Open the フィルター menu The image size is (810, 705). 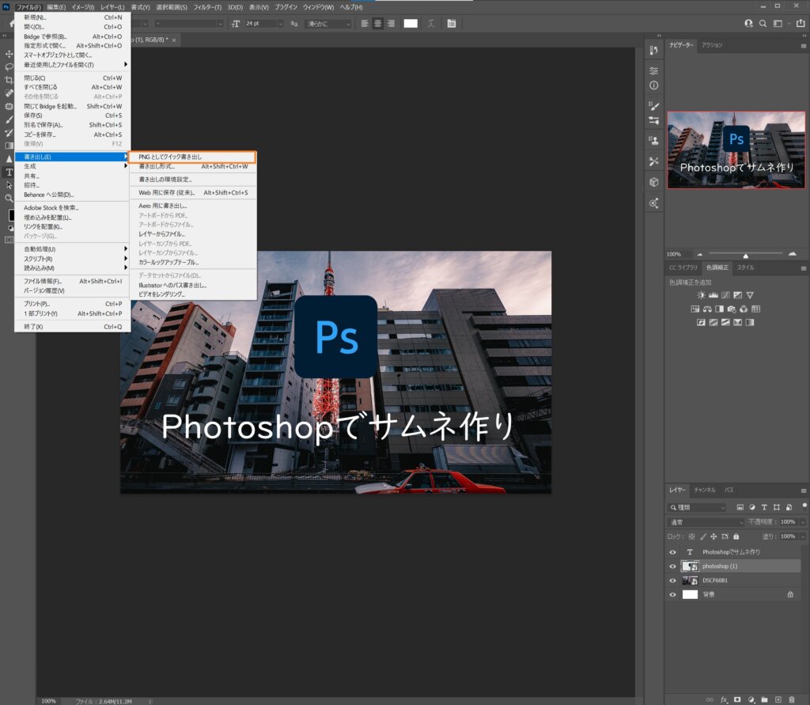coord(207,7)
